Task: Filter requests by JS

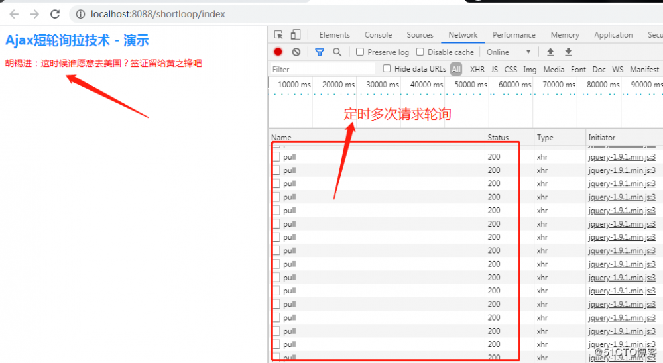Action: [495, 70]
